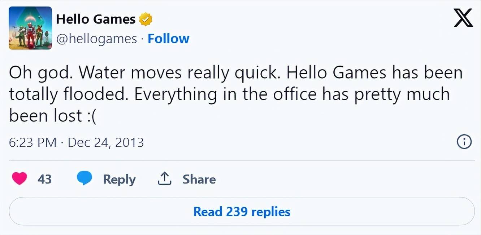
Task: Click the 43 likes count
Action: click(44, 179)
